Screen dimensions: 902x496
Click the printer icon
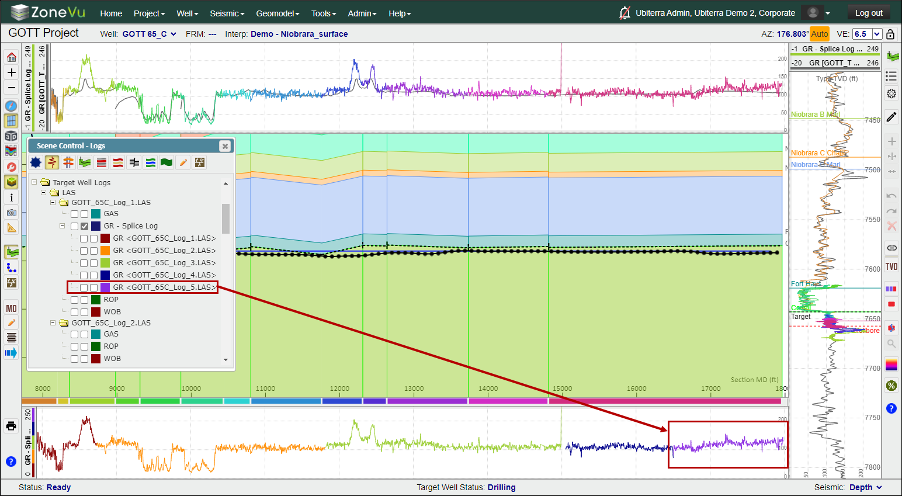tap(11, 426)
